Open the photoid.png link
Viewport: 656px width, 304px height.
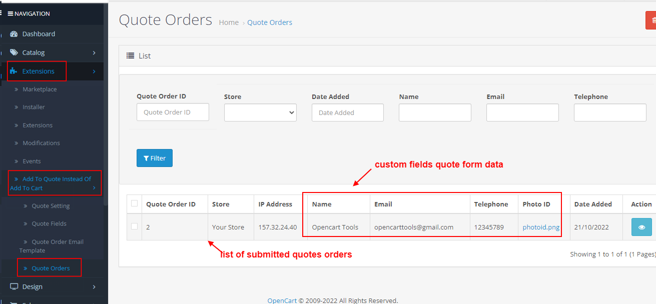541,227
